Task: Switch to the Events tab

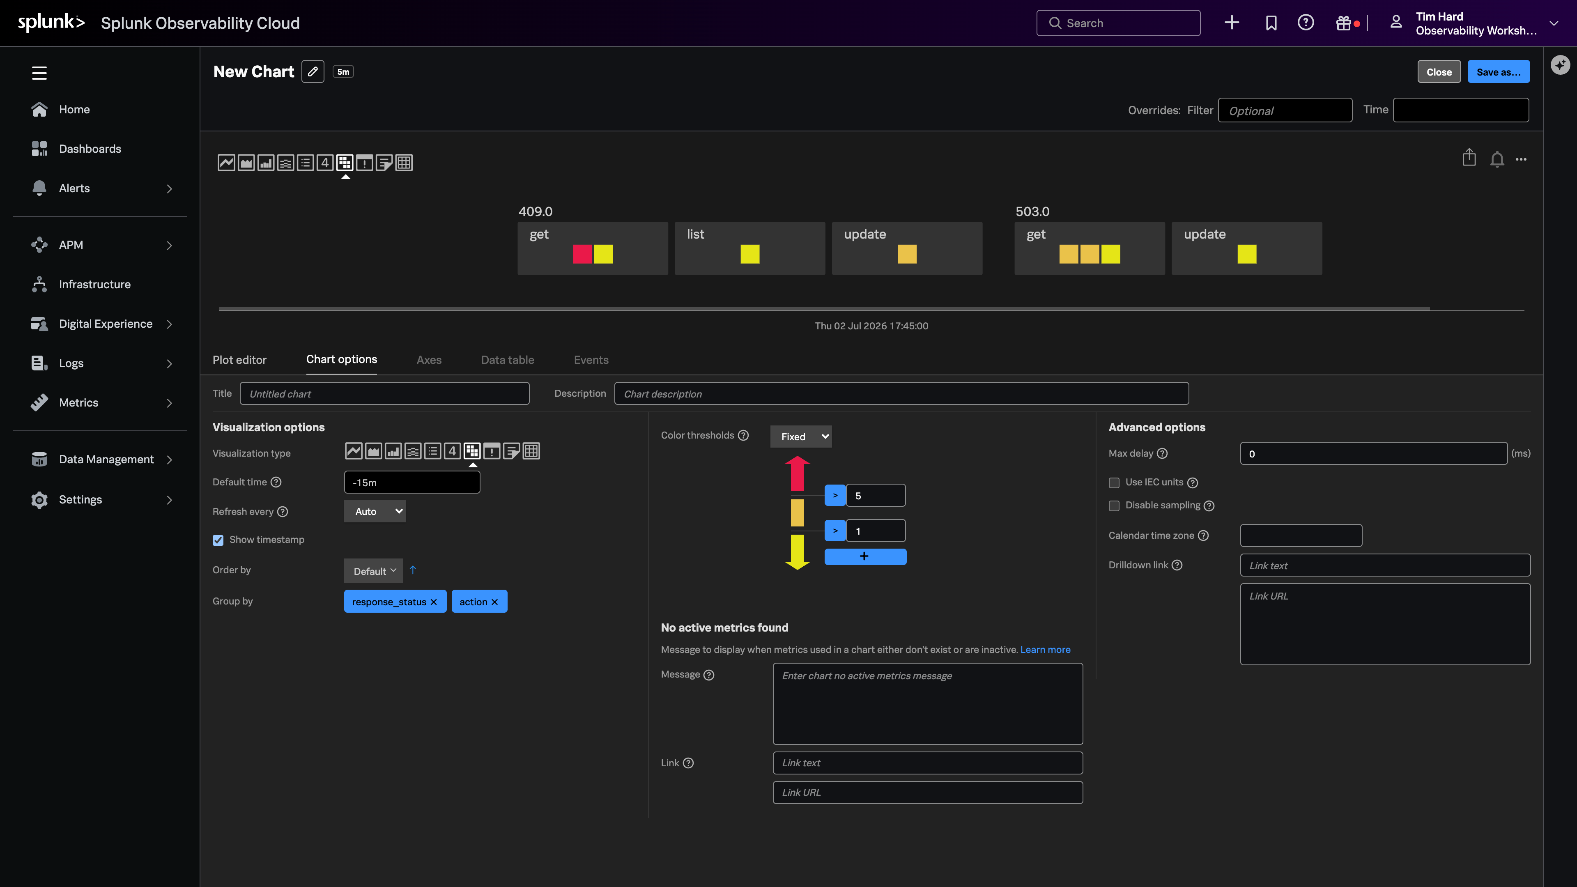Action: coord(591,360)
